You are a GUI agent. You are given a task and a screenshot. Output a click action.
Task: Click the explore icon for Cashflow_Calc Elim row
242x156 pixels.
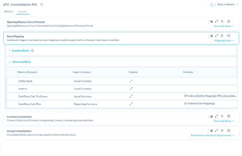point(131,104)
